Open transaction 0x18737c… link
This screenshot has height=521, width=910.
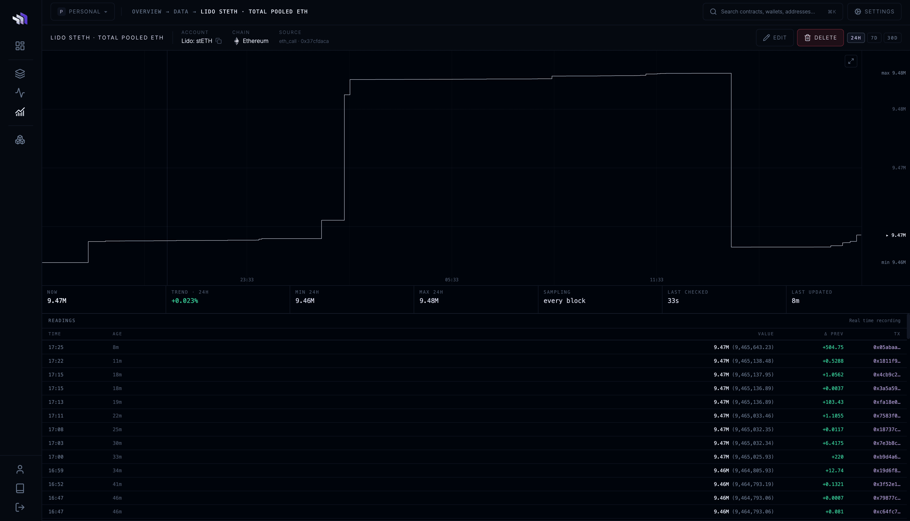click(x=887, y=429)
